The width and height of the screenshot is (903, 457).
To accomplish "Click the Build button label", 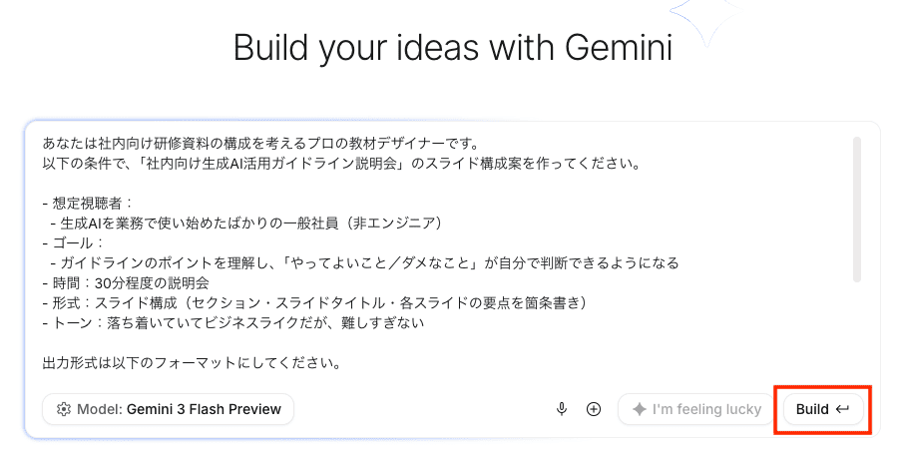I will tap(812, 409).
